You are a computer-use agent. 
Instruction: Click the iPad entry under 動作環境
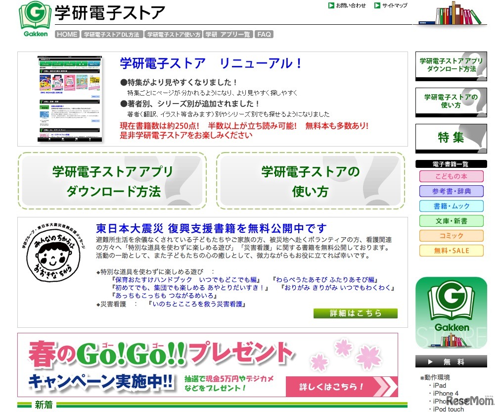[x=439, y=385]
